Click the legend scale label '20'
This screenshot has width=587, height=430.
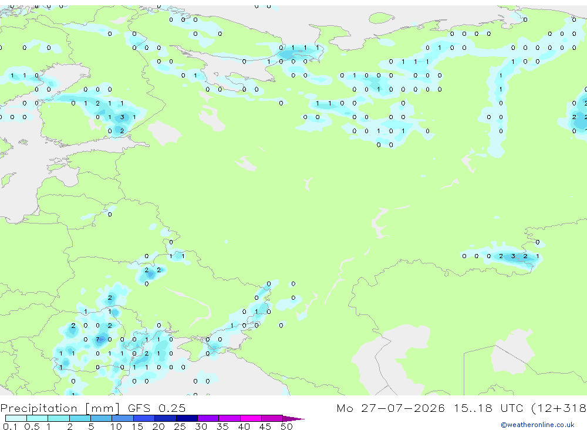pyautogui.click(x=158, y=426)
